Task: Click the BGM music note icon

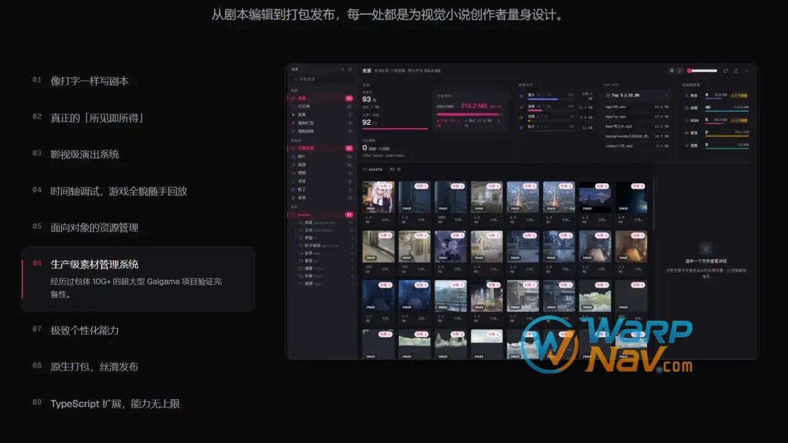Action: pyautogui.click(x=686, y=119)
